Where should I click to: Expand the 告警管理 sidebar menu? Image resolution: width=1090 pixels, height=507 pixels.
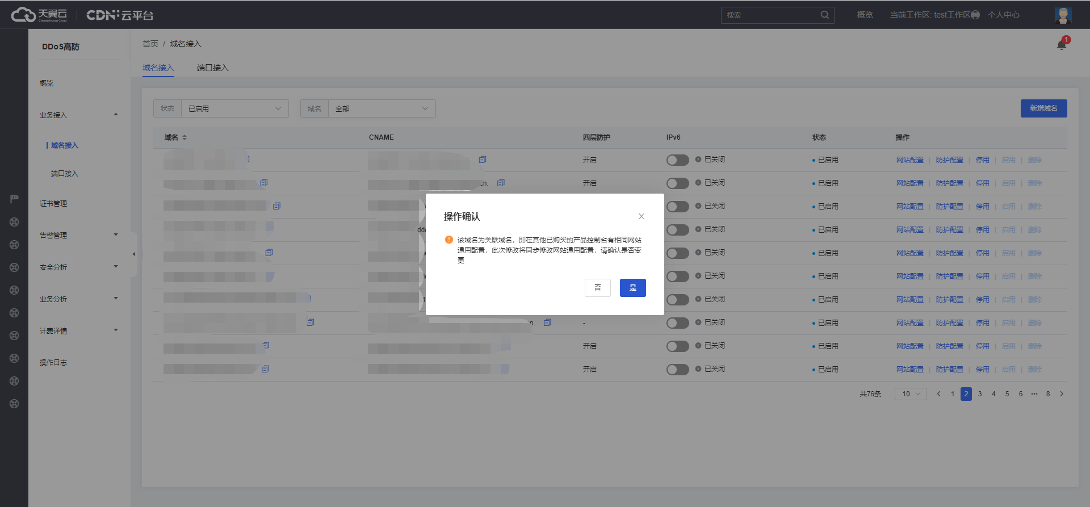point(78,235)
